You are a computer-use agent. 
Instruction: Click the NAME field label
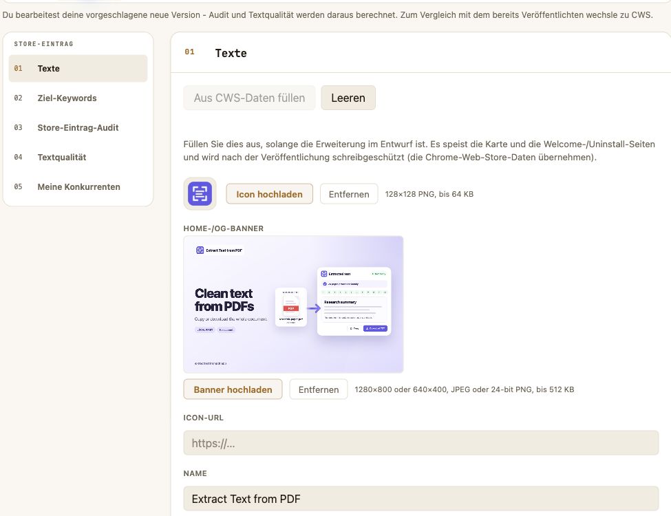point(195,473)
